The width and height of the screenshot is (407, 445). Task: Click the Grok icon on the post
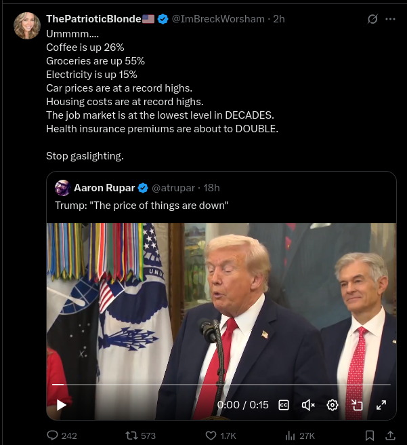[372, 19]
